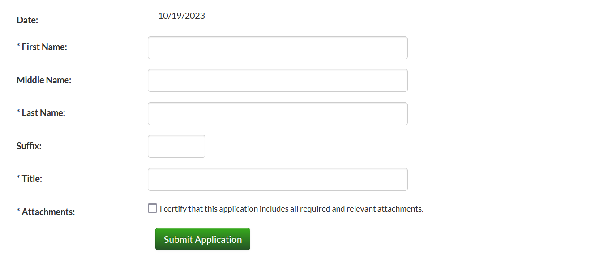Click the Title field label
The height and width of the screenshot is (259, 603).
pyautogui.click(x=32, y=179)
